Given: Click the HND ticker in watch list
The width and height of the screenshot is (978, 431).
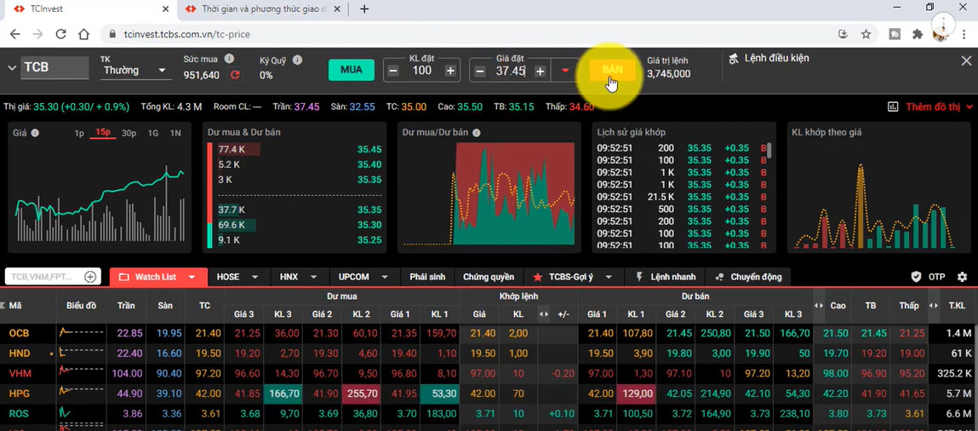Looking at the screenshot, I should [x=20, y=353].
